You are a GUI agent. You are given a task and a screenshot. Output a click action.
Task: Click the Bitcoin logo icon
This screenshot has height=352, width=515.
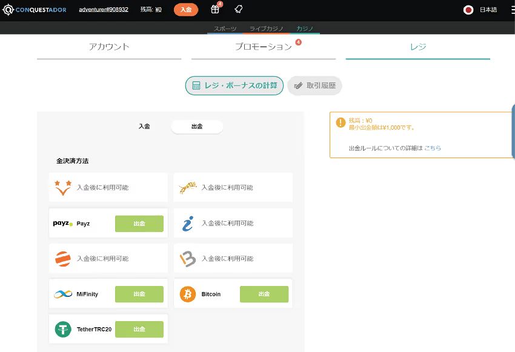click(x=188, y=294)
